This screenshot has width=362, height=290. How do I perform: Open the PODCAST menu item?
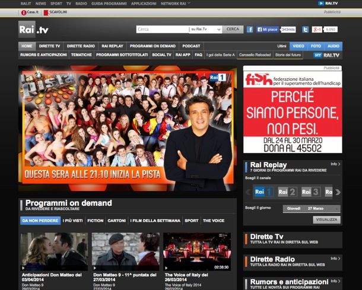[x=191, y=46]
